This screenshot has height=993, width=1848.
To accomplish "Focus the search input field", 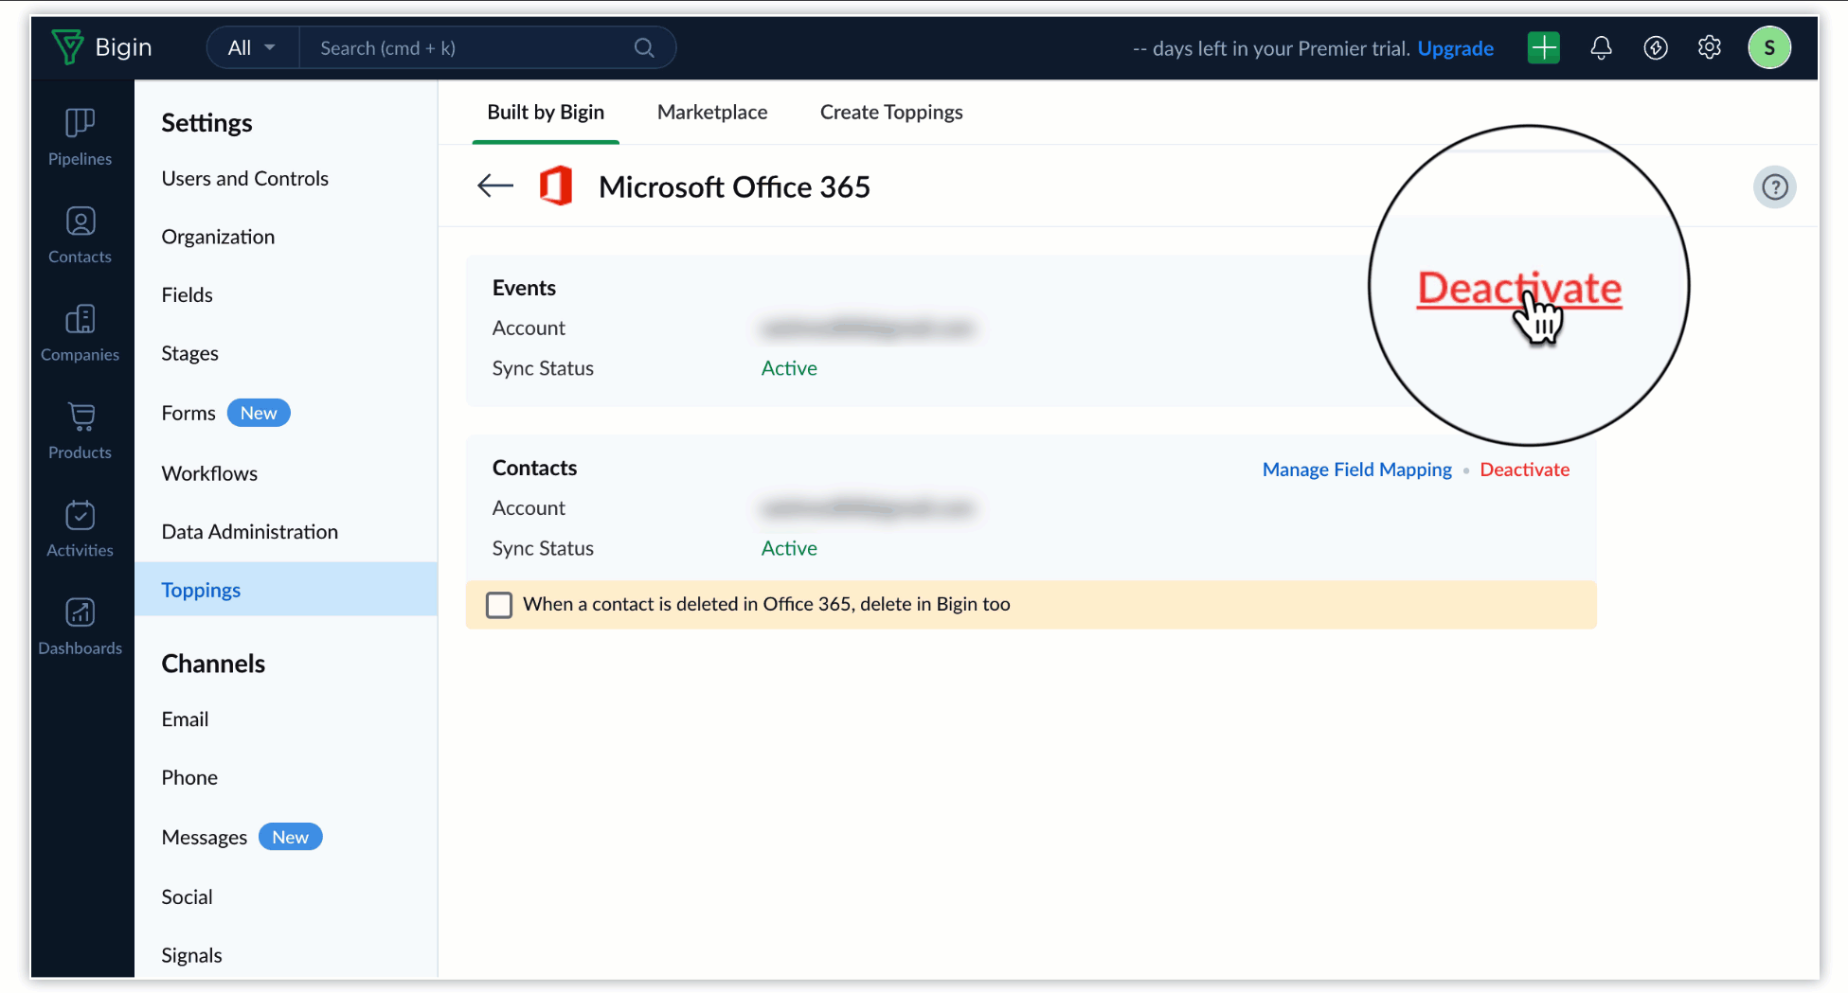I will coord(474,47).
